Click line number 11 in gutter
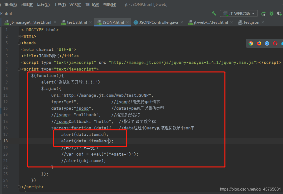 pos(5,95)
